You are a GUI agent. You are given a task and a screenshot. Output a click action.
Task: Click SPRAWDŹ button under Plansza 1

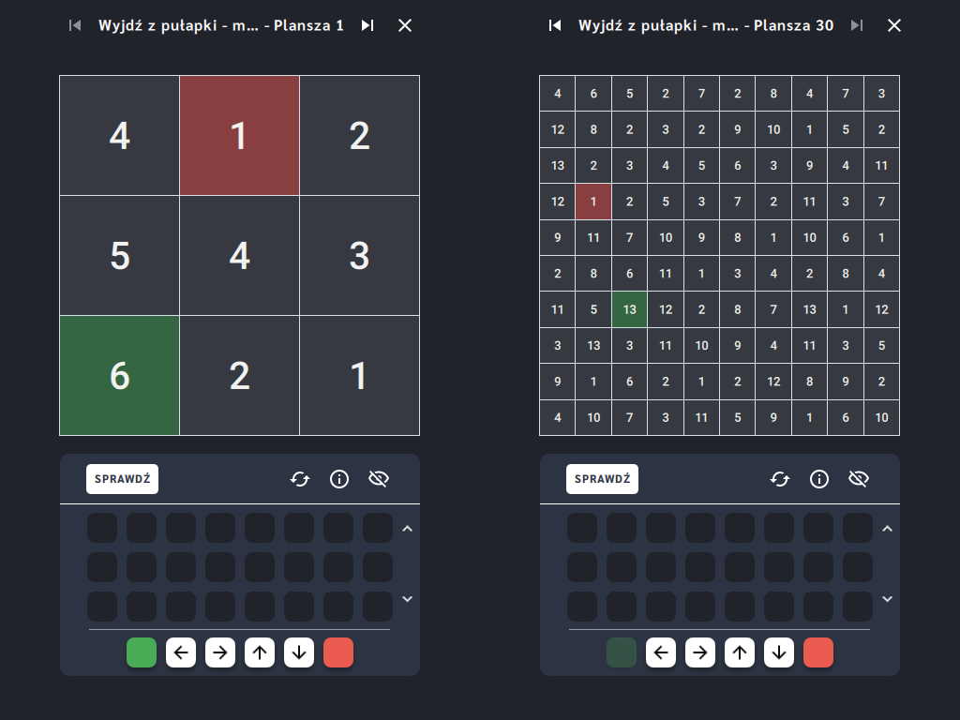point(123,479)
